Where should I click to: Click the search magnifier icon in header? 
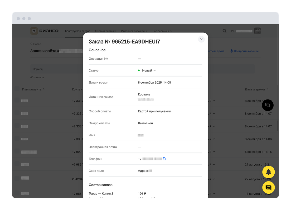[225, 31]
